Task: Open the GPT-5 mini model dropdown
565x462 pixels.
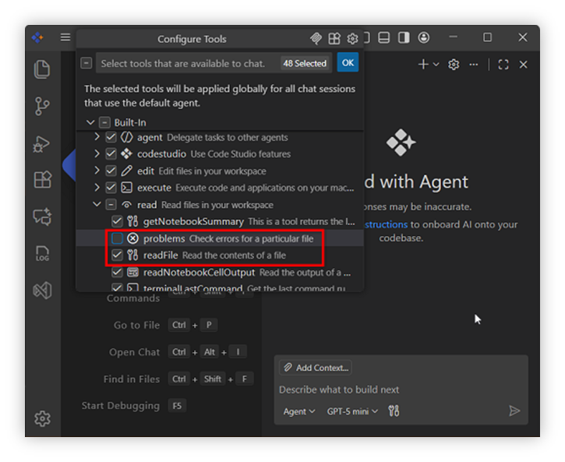Action: (x=352, y=411)
